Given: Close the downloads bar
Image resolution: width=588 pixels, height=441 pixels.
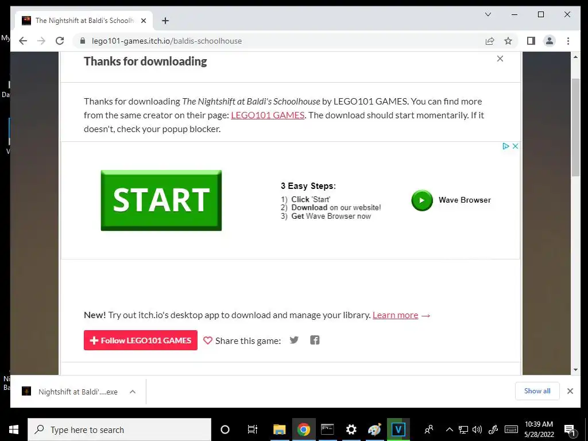Looking at the screenshot, I should pyautogui.click(x=570, y=391).
